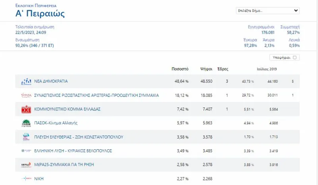Click the Ελληνική Λύση party logo
318x185 pixels.
click(26, 151)
